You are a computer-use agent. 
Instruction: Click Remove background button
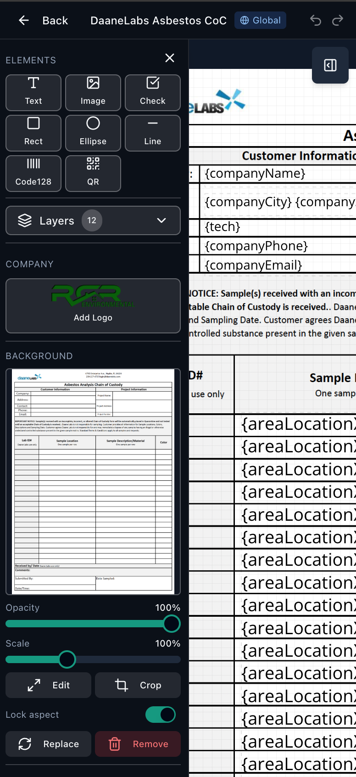(138, 744)
